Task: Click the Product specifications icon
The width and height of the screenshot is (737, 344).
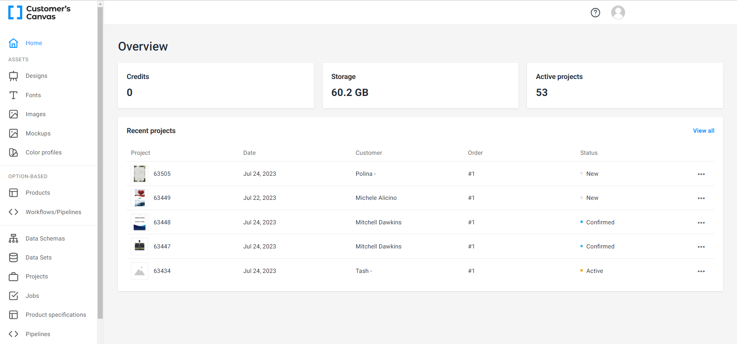Action: (x=13, y=315)
